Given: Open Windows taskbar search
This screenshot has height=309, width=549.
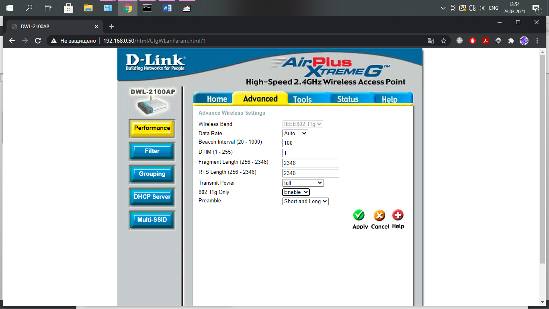Looking at the screenshot, I should point(29,8).
